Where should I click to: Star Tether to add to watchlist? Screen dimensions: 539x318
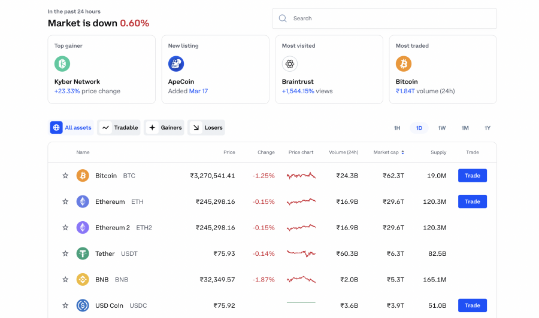pos(65,253)
